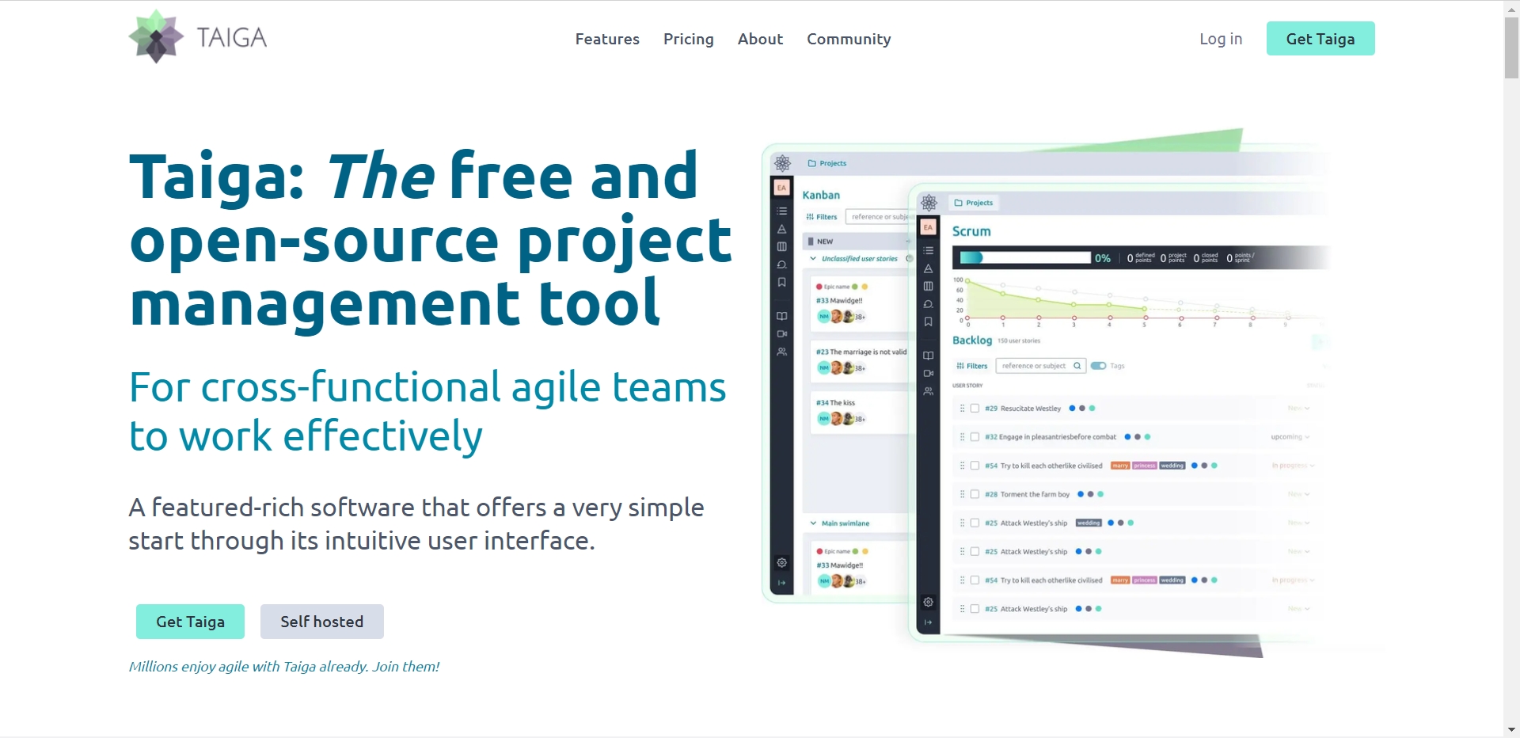
Task: Open the upcoming status dropdown for story #32
Action: pos(1290,437)
